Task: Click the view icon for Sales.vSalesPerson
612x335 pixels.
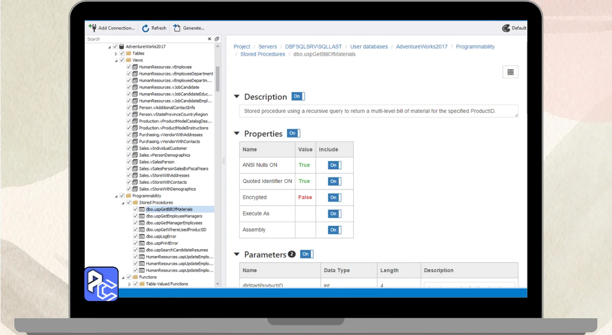Action: (135, 162)
